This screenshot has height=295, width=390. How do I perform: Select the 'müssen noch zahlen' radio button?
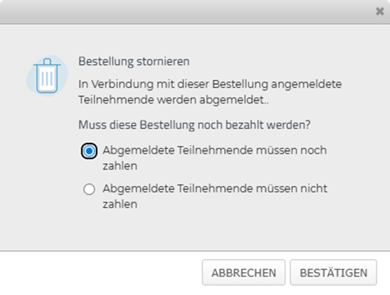click(x=89, y=151)
